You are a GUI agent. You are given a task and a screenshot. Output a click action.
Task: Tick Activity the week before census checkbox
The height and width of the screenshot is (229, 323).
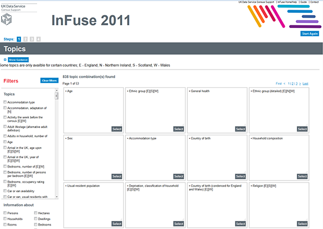pos(5,117)
